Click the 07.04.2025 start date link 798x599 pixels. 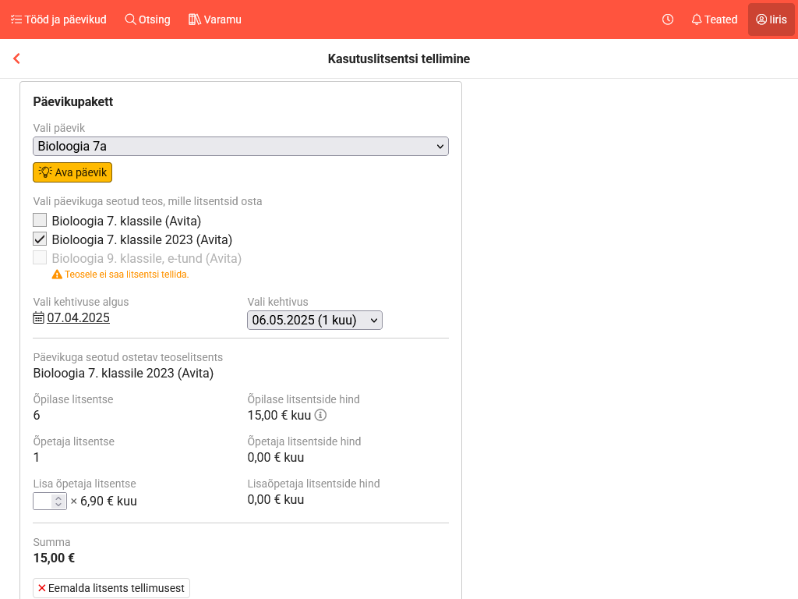tap(78, 317)
